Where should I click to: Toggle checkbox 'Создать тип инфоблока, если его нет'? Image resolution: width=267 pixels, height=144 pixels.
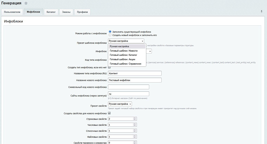[x=109, y=67]
